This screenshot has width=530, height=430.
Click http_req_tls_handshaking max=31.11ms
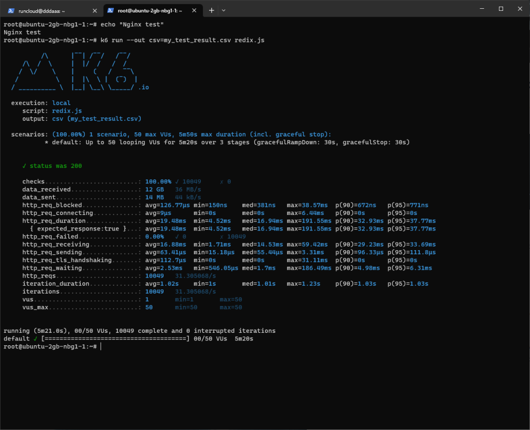click(x=307, y=260)
